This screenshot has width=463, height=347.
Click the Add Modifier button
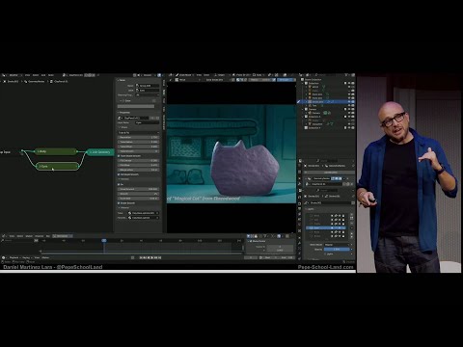point(330,173)
